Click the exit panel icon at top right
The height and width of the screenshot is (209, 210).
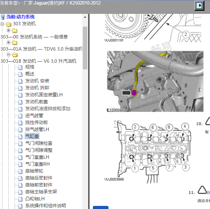tap(199, 6)
